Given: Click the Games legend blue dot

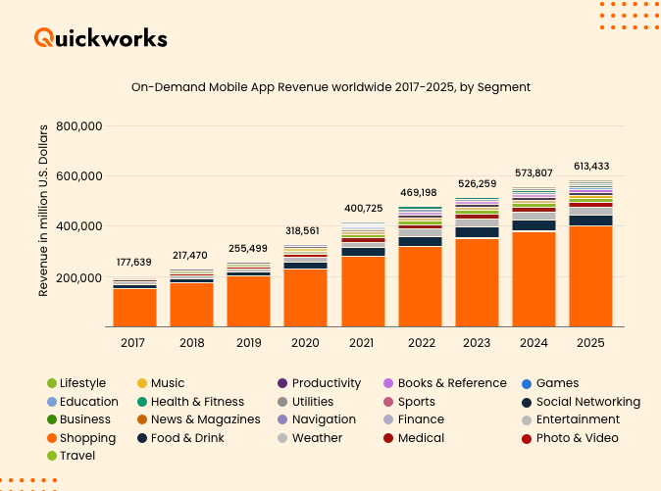Looking at the screenshot, I should pyautogui.click(x=527, y=383).
